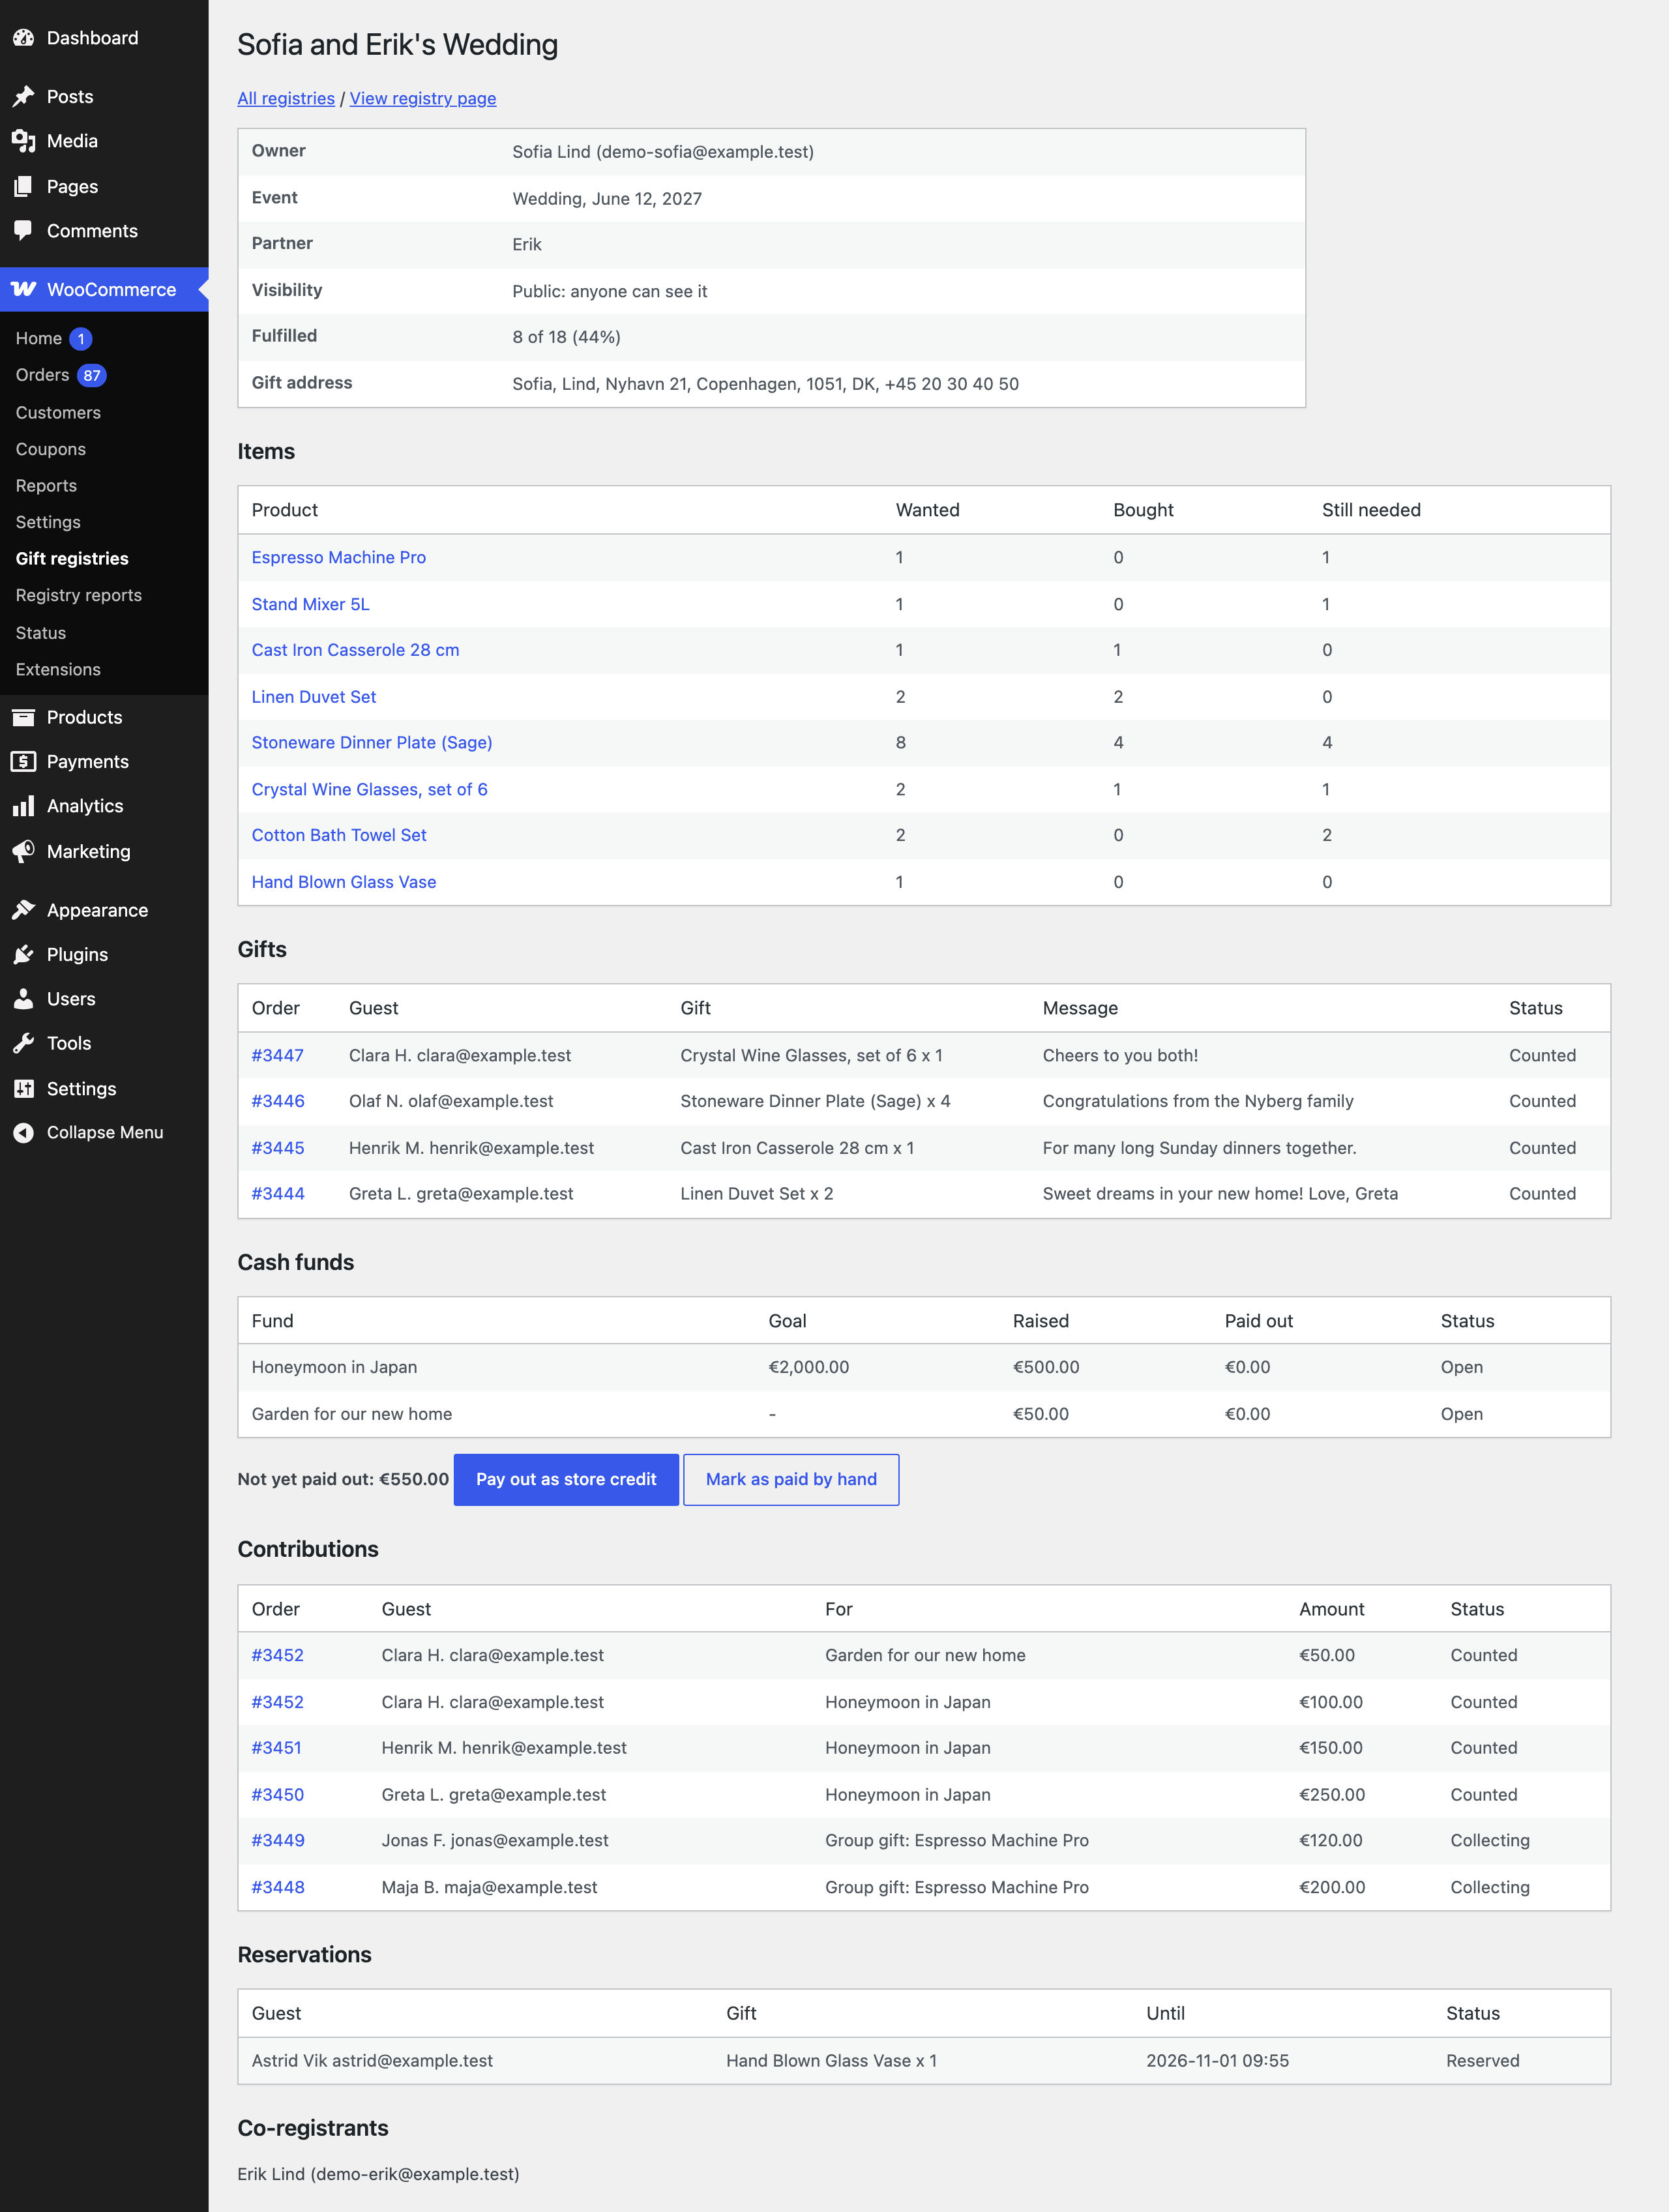Open Coupons in WooCommerce submenu
1669x2212 pixels.
click(x=51, y=449)
